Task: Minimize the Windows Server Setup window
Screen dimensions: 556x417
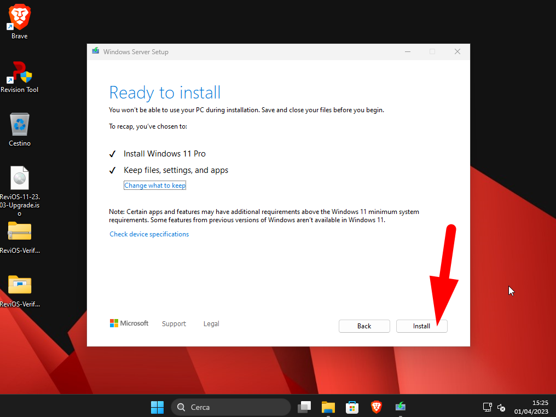Action: [408, 52]
